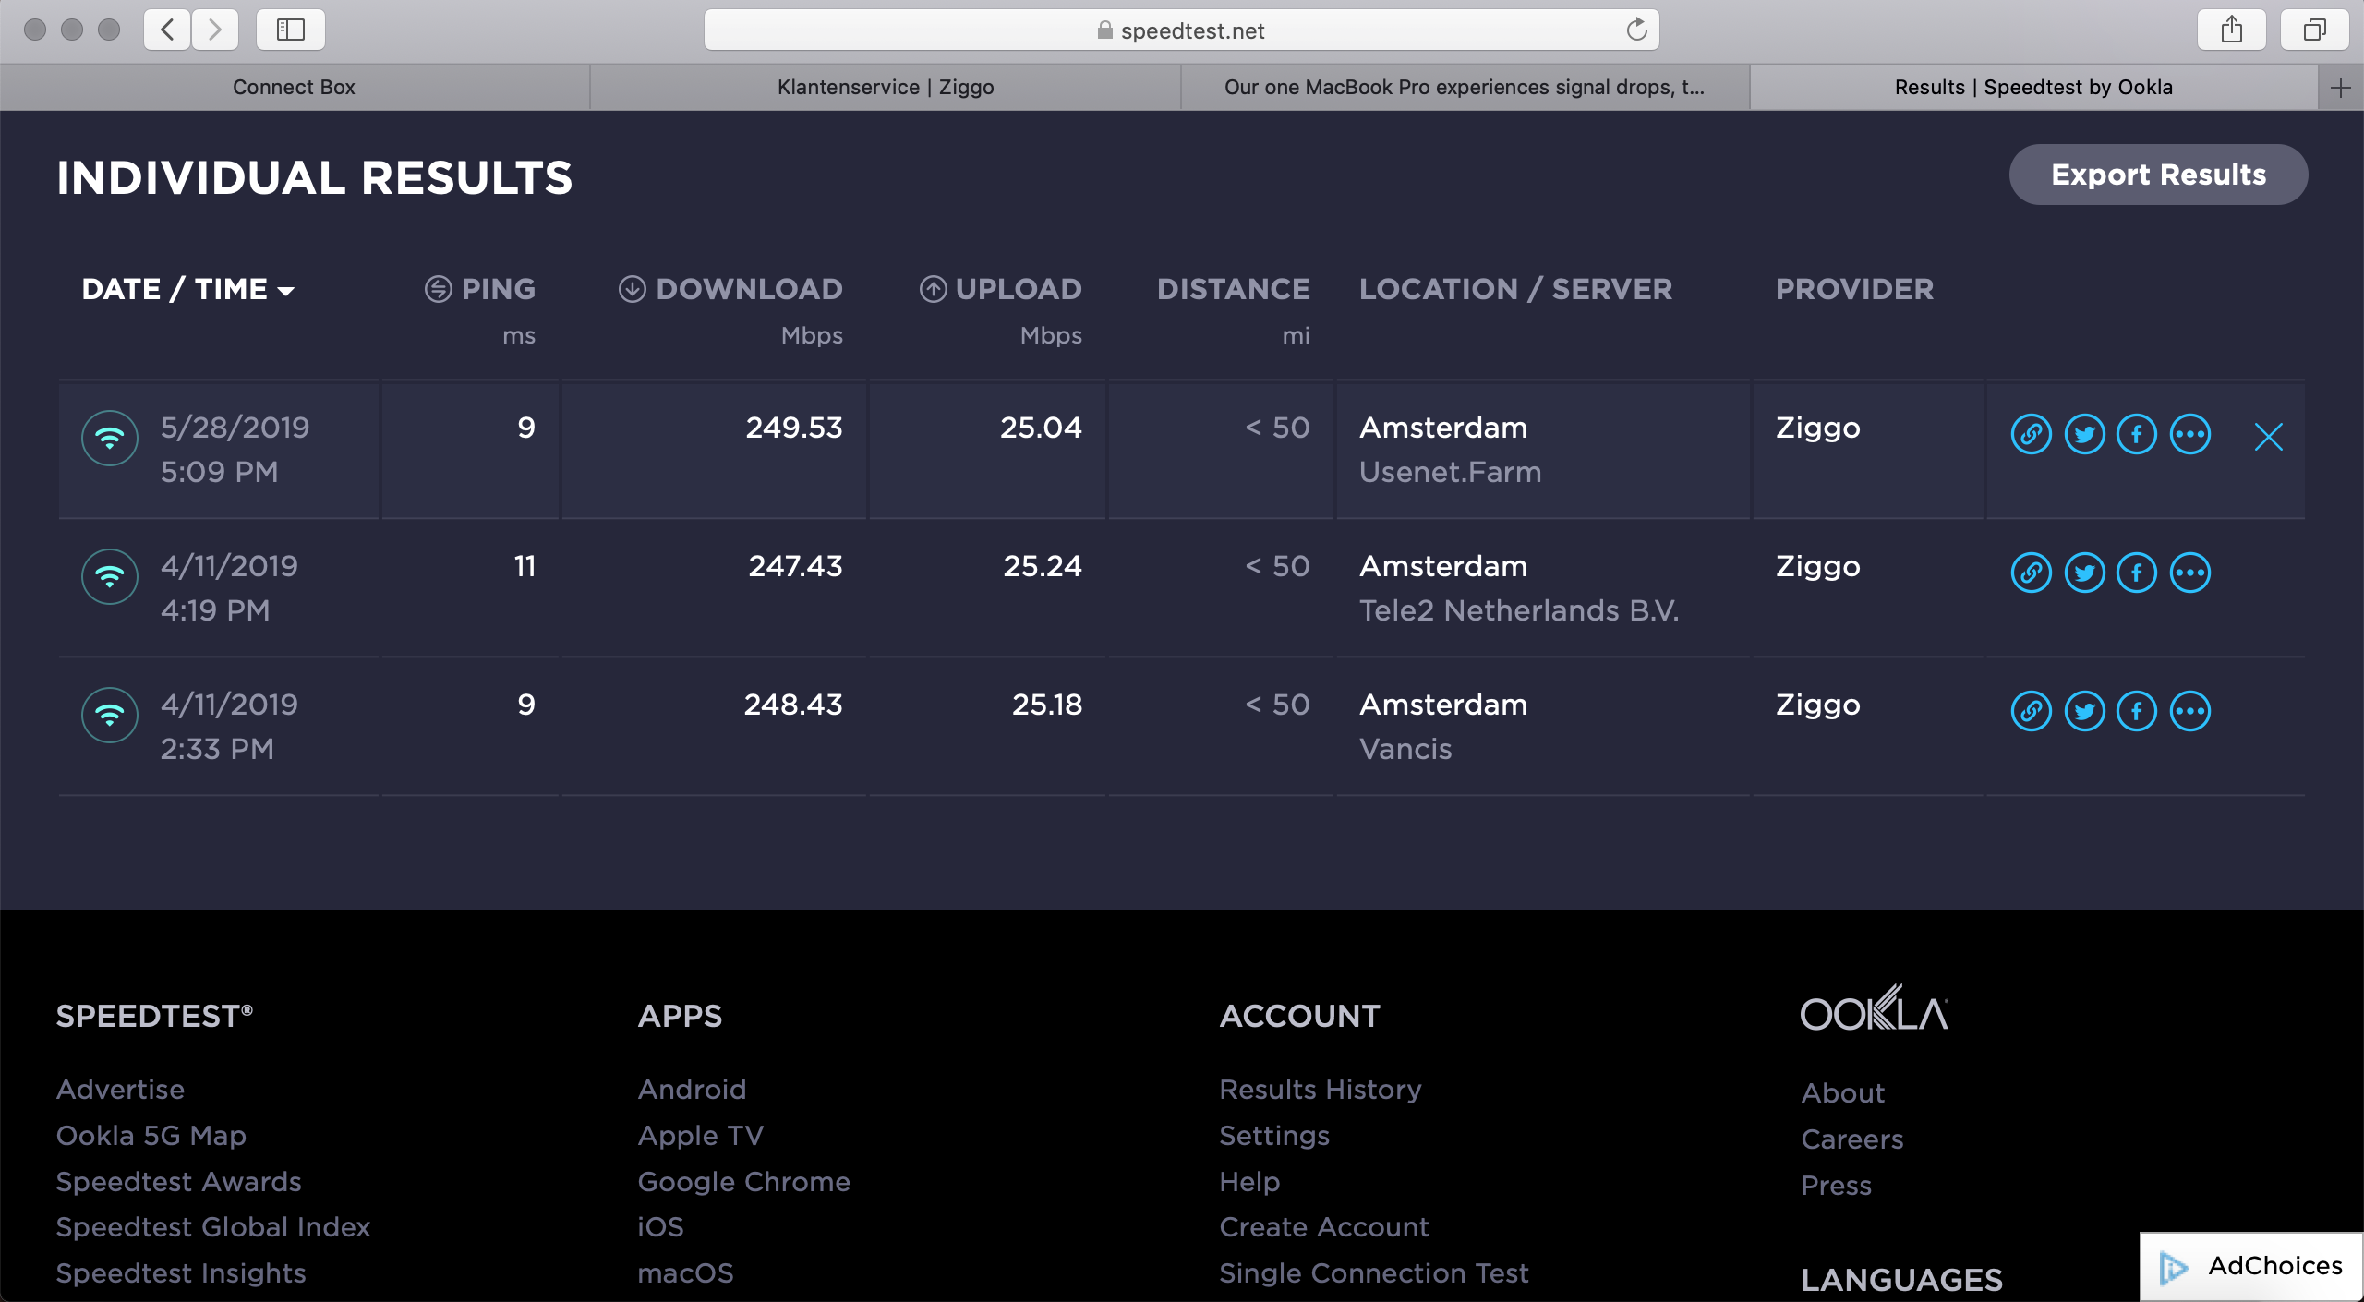Open the Android app link
This screenshot has width=2364, height=1302.
[x=692, y=1090]
